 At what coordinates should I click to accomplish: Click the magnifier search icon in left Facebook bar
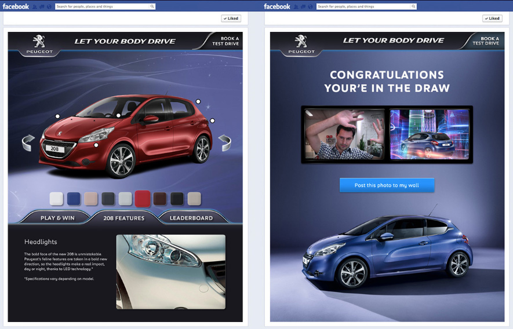pyautogui.click(x=152, y=6)
